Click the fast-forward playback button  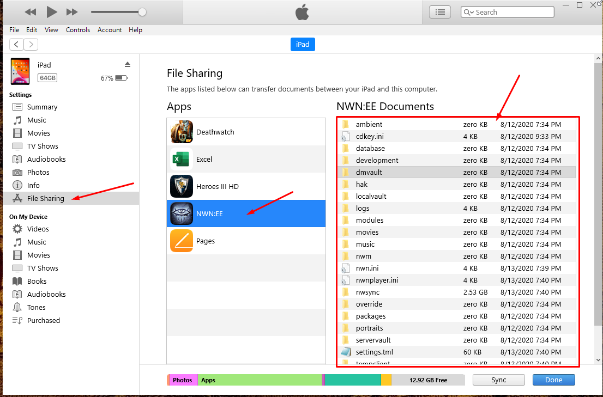pyautogui.click(x=72, y=13)
